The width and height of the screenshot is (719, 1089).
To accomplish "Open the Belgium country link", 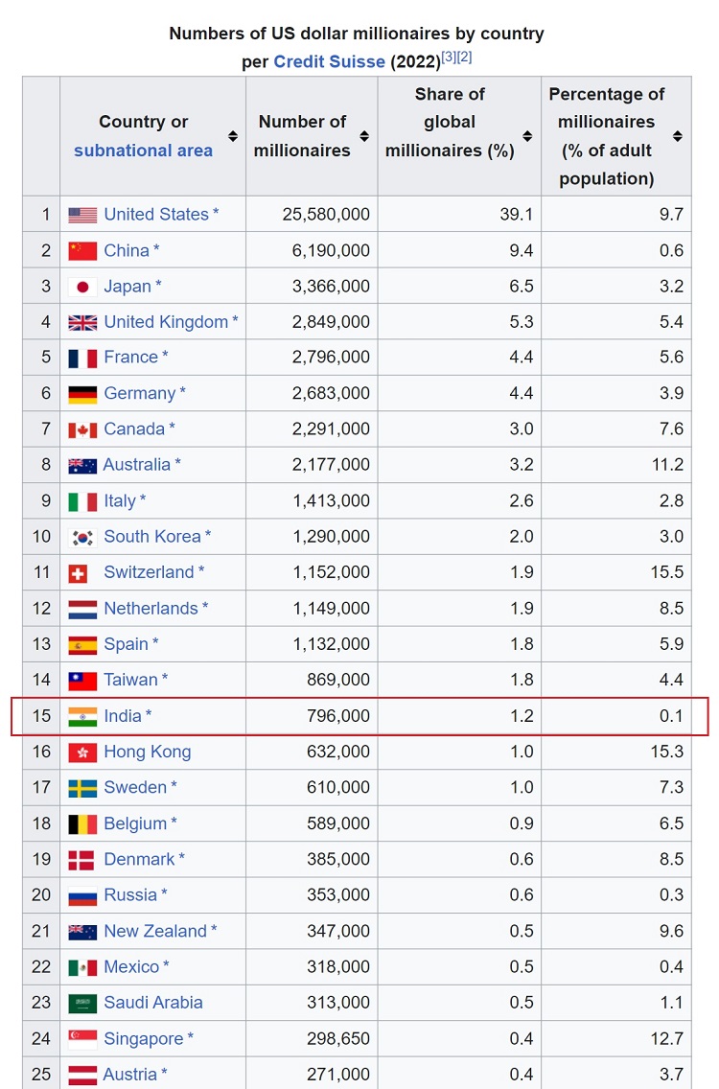I will (135, 823).
